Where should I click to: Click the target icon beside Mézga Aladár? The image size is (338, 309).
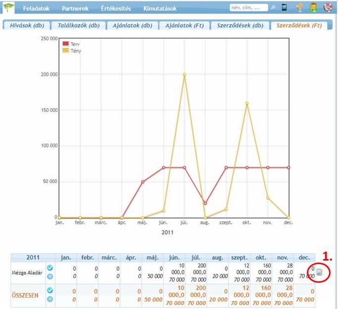(x=50, y=276)
